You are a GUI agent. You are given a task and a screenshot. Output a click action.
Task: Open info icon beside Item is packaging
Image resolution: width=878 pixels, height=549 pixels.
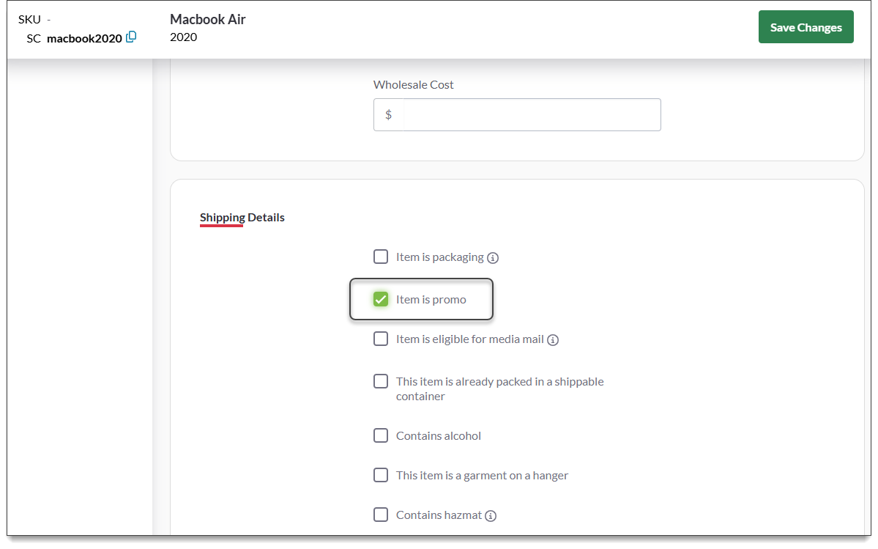(x=493, y=258)
